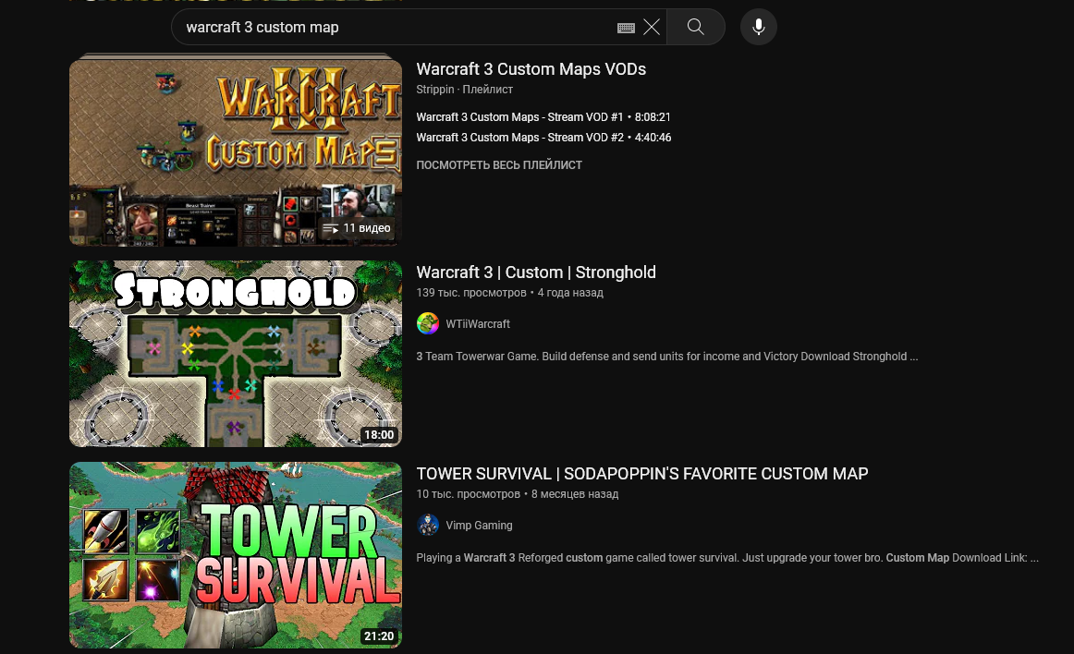Open Warcraft 3 | Custom | Stronghold video title
1074x654 pixels.
(x=536, y=272)
